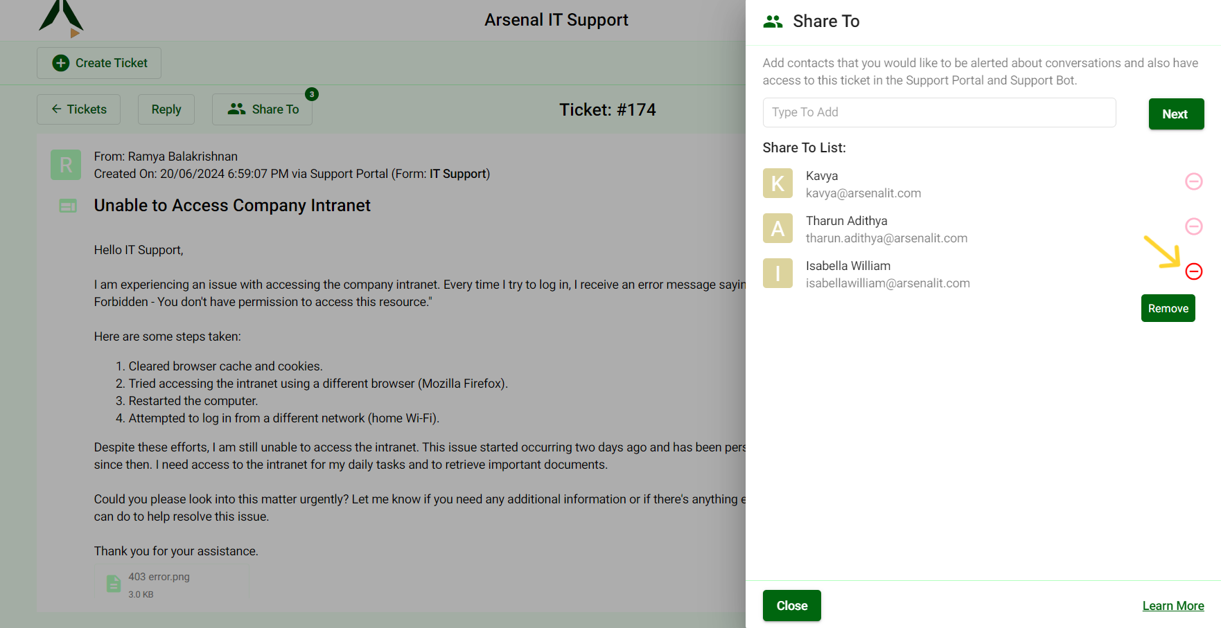Screen dimensions: 1221x628
Task: Click Kavya's K avatar icon
Action: (x=778, y=183)
